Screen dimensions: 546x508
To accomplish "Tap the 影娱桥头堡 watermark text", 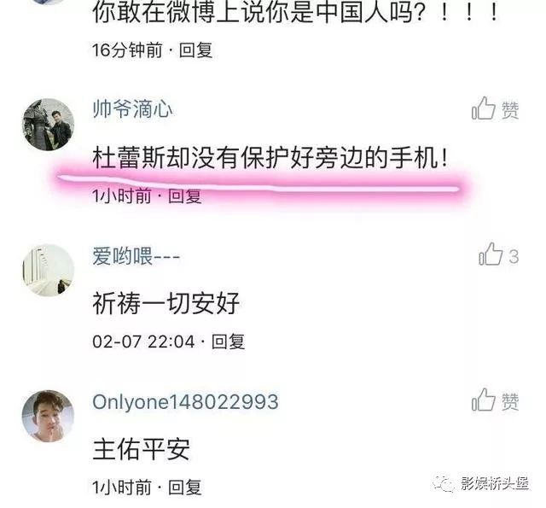I will coord(495,483).
